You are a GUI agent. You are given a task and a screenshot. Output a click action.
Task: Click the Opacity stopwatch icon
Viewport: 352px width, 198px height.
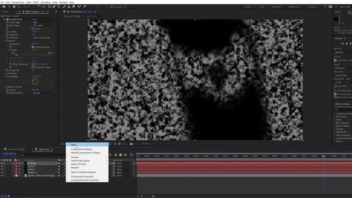7,90
